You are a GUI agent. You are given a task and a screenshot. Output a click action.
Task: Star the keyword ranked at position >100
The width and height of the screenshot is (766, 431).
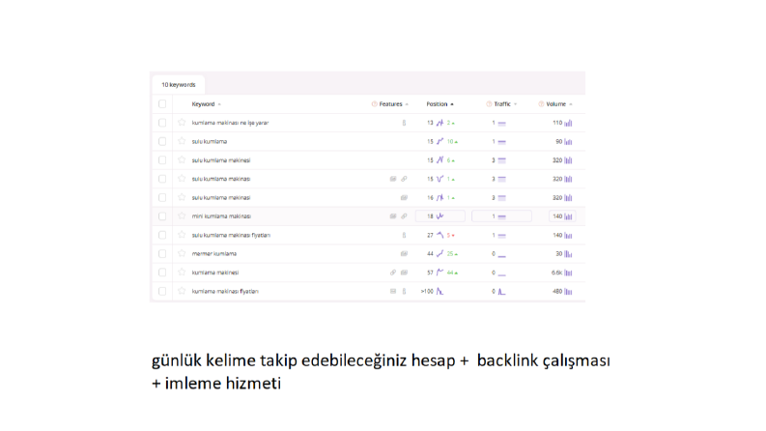182,291
